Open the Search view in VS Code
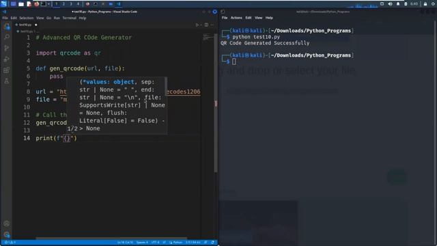This screenshot has width=437, height=246. (7, 37)
